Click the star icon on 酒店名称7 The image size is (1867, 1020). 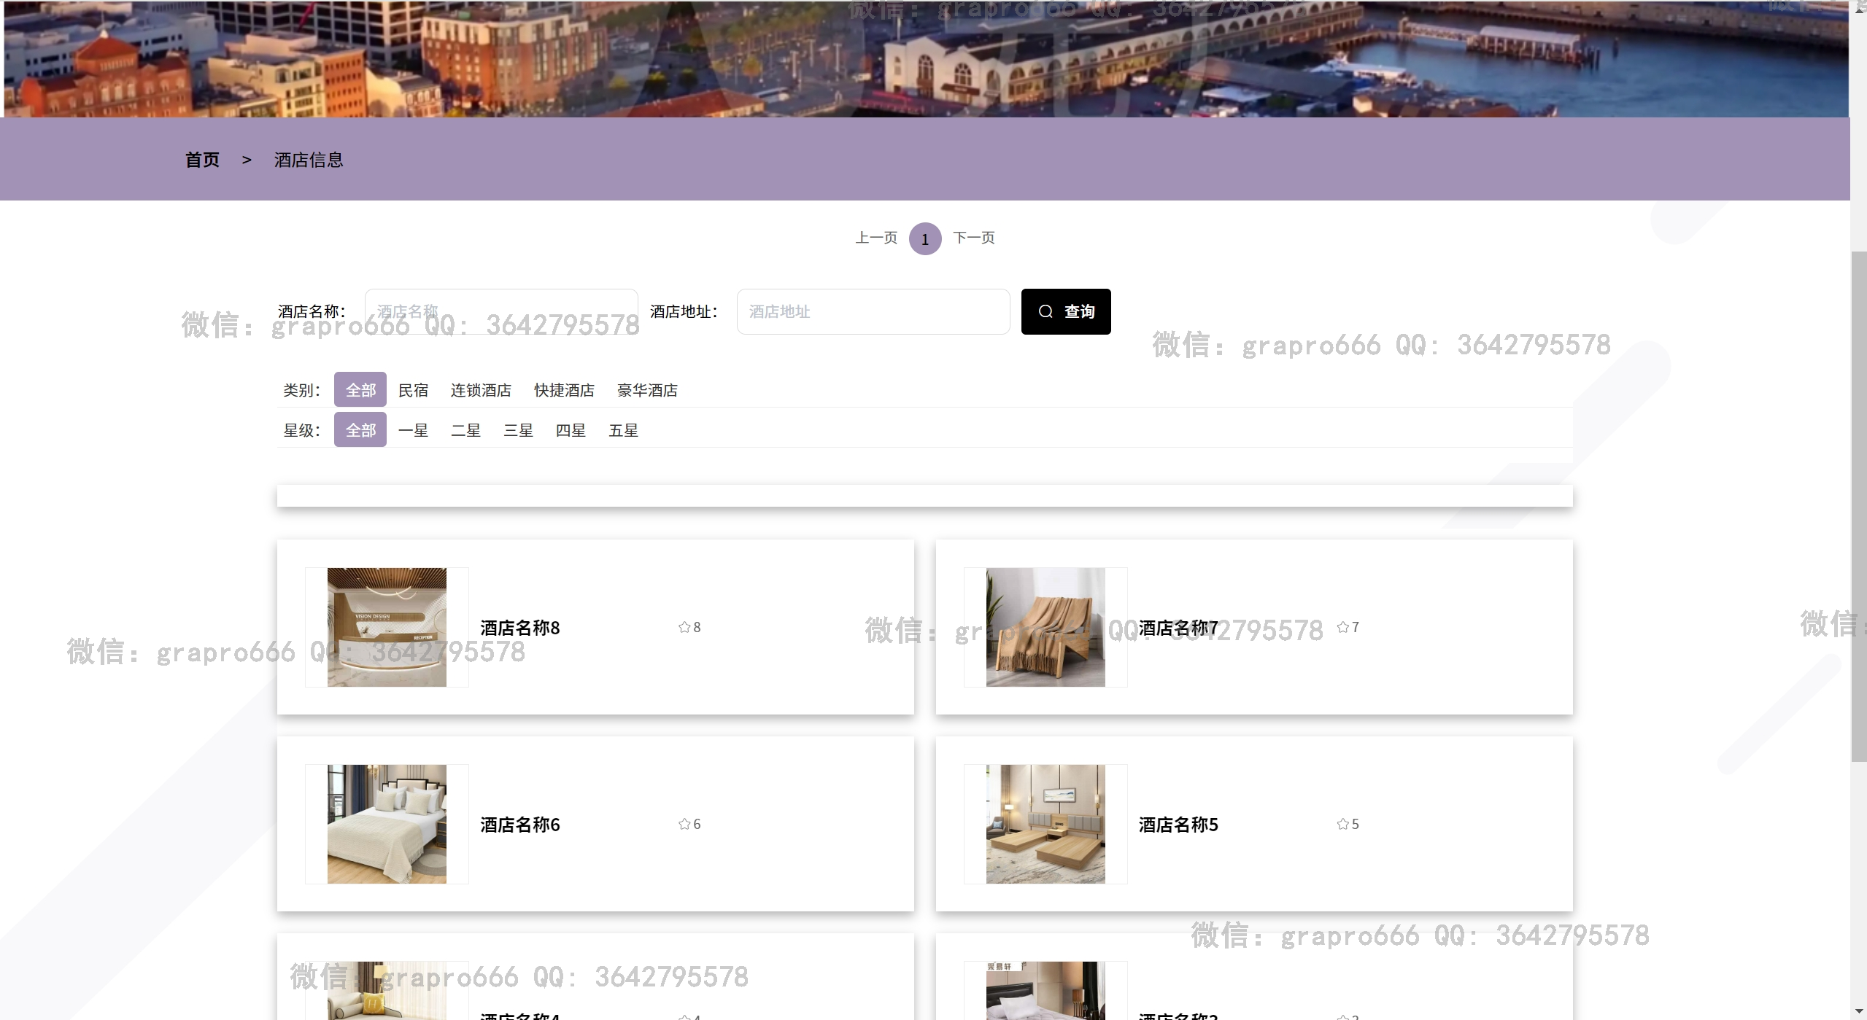(1343, 627)
